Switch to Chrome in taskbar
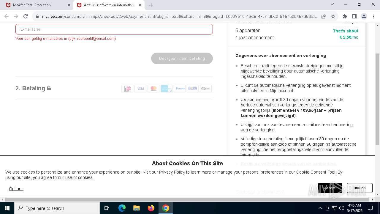 166,208
